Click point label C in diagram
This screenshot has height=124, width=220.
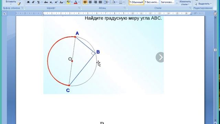click(x=68, y=90)
